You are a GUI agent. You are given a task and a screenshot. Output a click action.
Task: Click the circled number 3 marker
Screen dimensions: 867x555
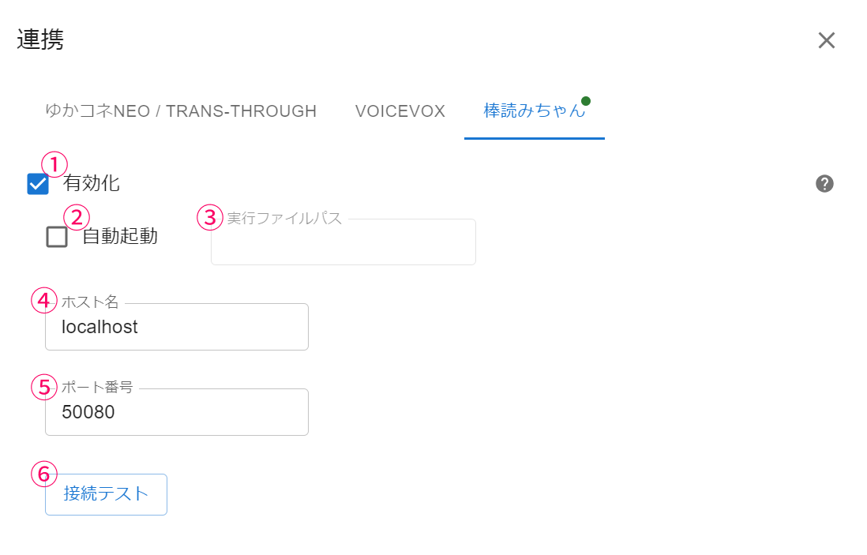pos(210,217)
